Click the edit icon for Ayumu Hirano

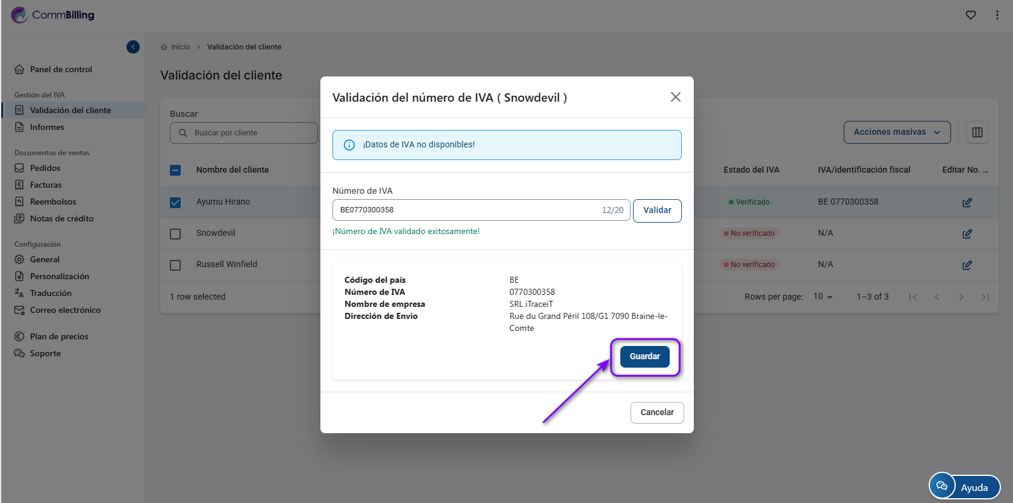[967, 203]
